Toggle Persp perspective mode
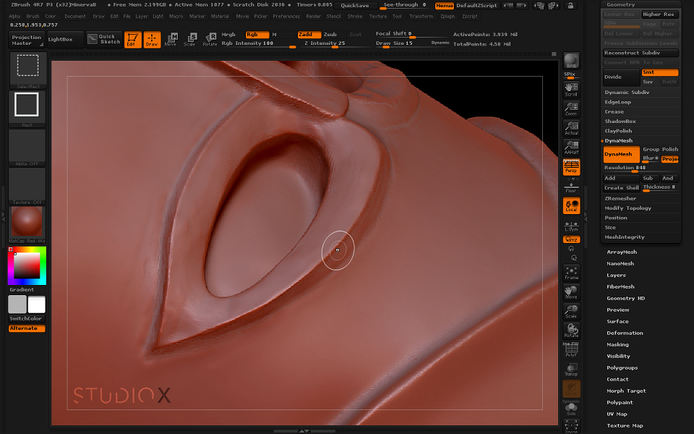 (x=571, y=167)
